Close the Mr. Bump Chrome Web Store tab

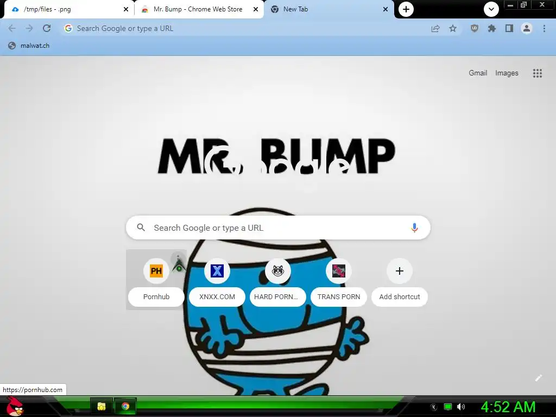(x=256, y=9)
